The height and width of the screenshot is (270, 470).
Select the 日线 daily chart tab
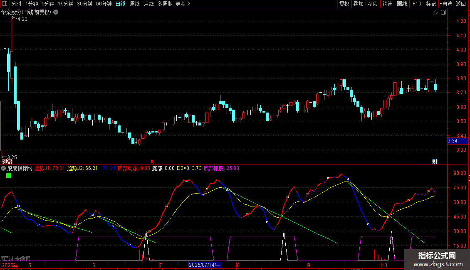click(121, 4)
